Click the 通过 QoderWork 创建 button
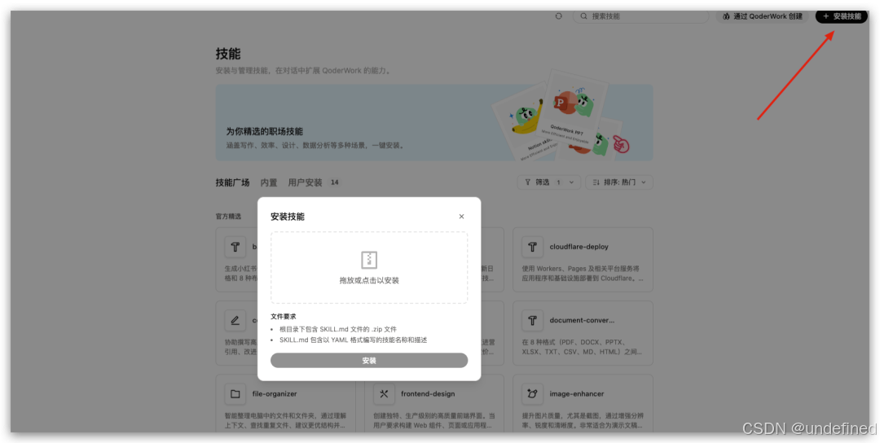Screen dimensions: 880x443 point(762,16)
